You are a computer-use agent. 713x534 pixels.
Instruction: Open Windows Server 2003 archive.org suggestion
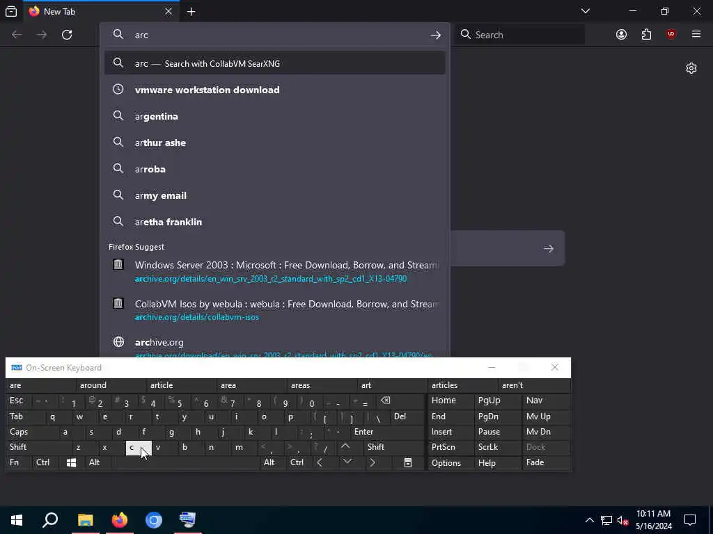click(x=274, y=271)
